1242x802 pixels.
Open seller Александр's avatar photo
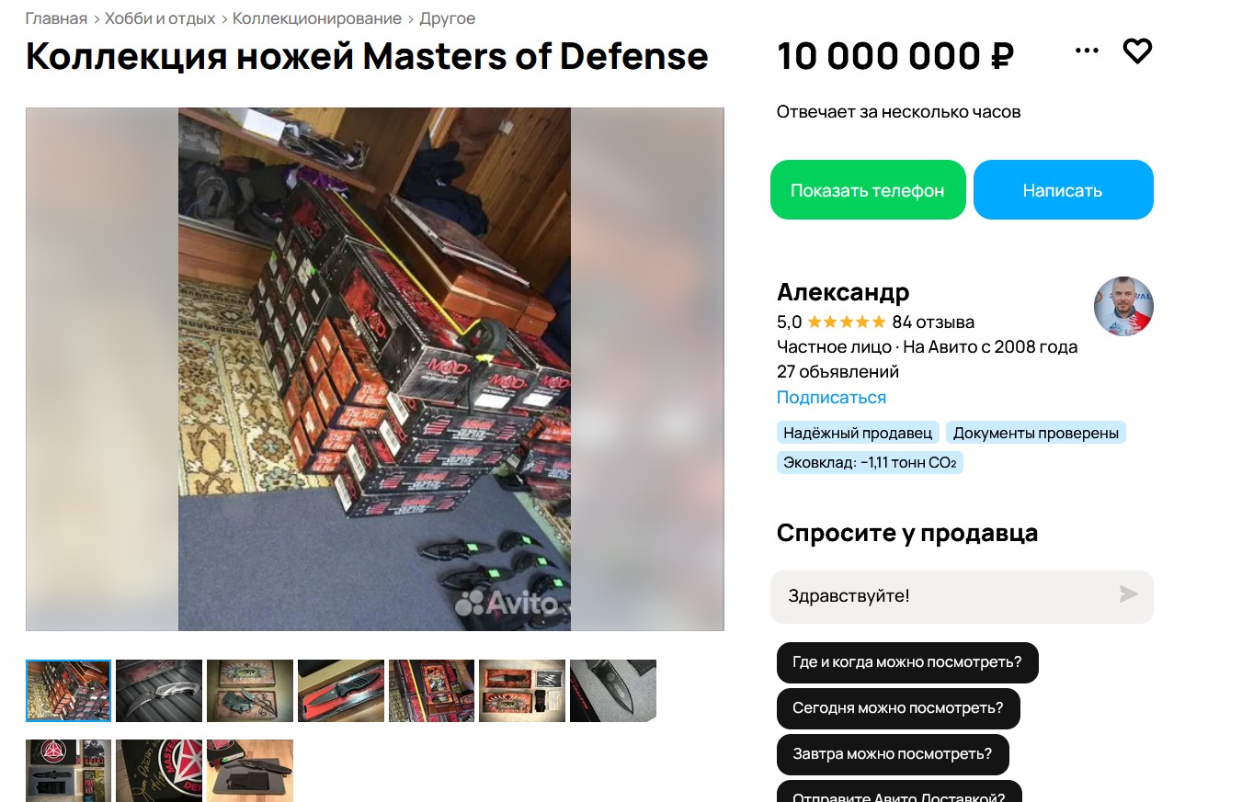click(x=1123, y=306)
